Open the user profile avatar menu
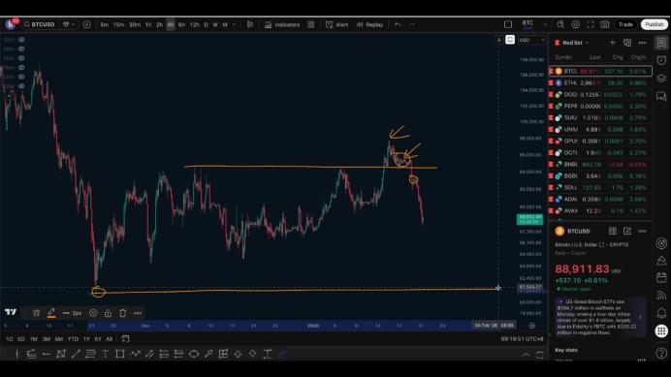 click(11, 24)
